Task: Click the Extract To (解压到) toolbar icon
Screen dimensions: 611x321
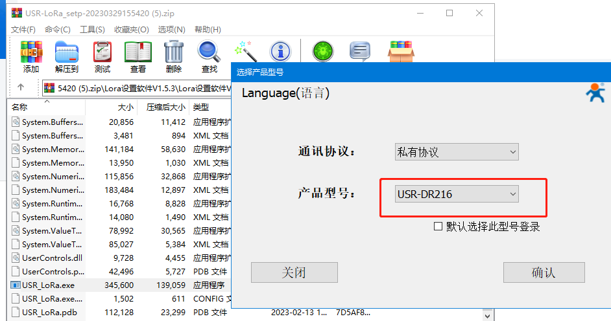Action: (67, 52)
